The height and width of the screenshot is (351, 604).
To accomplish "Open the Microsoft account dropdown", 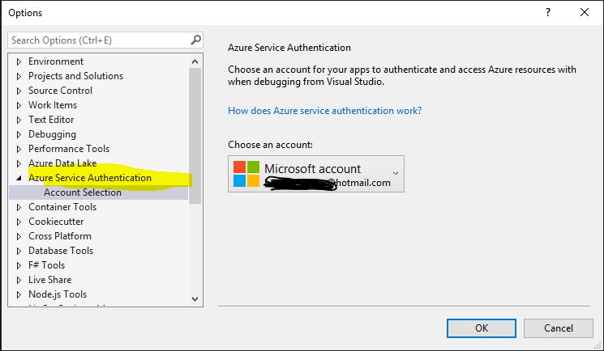I will 316,174.
